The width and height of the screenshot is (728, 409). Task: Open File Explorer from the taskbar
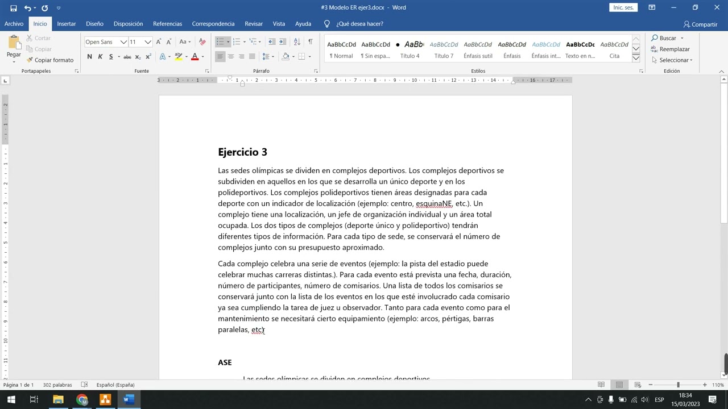pyautogui.click(x=58, y=400)
